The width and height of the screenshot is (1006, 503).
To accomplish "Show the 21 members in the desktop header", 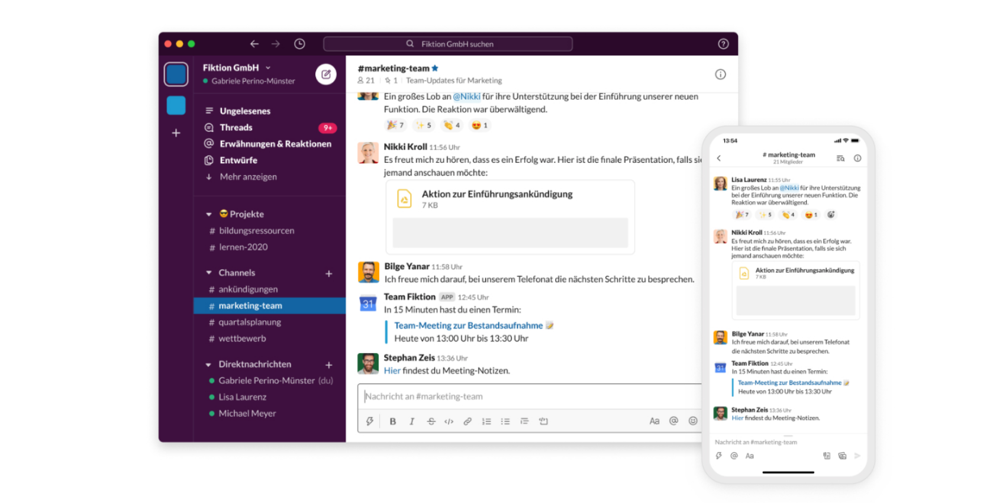I will click(x=366, y=80).
